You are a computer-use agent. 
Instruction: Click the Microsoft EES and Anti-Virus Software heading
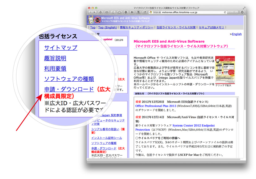169,42
